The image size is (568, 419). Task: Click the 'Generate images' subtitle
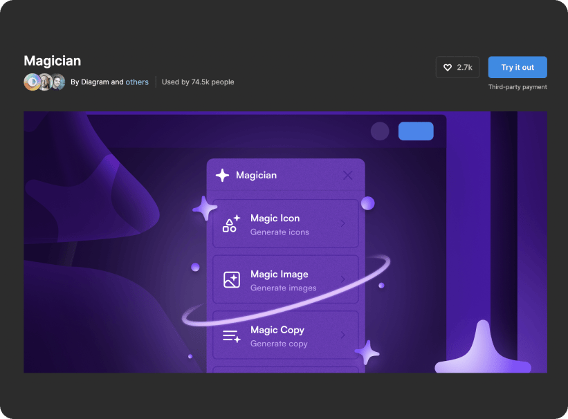click(283, 288)
